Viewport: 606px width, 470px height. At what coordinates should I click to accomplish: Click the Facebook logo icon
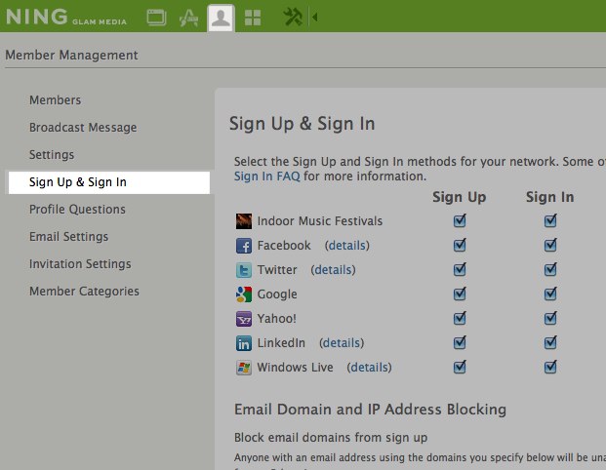pos(244,246)
